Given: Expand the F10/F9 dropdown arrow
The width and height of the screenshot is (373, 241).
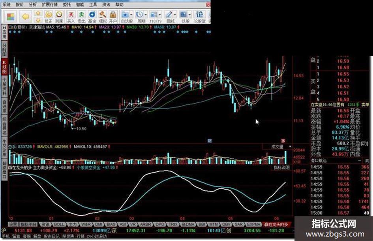Looking at the screenshot, I should click(x=160, y=15).
